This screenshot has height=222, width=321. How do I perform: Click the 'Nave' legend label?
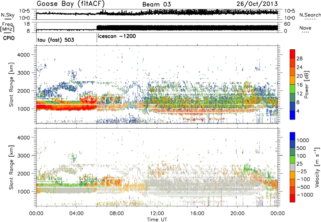pyautogui.click(x=305, y=28)
